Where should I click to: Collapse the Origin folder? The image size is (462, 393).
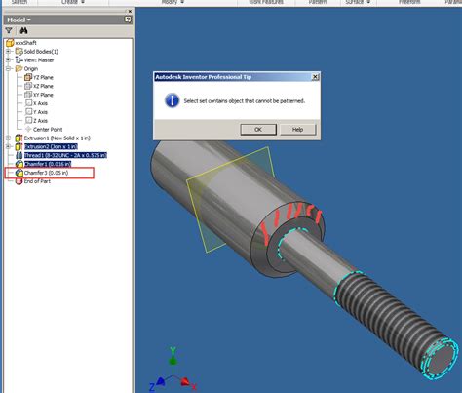(9, 69)
